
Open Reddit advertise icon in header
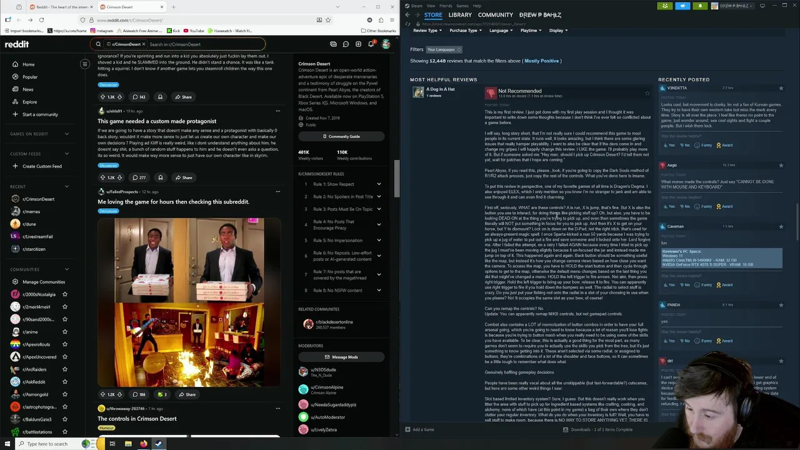[333, 44]
